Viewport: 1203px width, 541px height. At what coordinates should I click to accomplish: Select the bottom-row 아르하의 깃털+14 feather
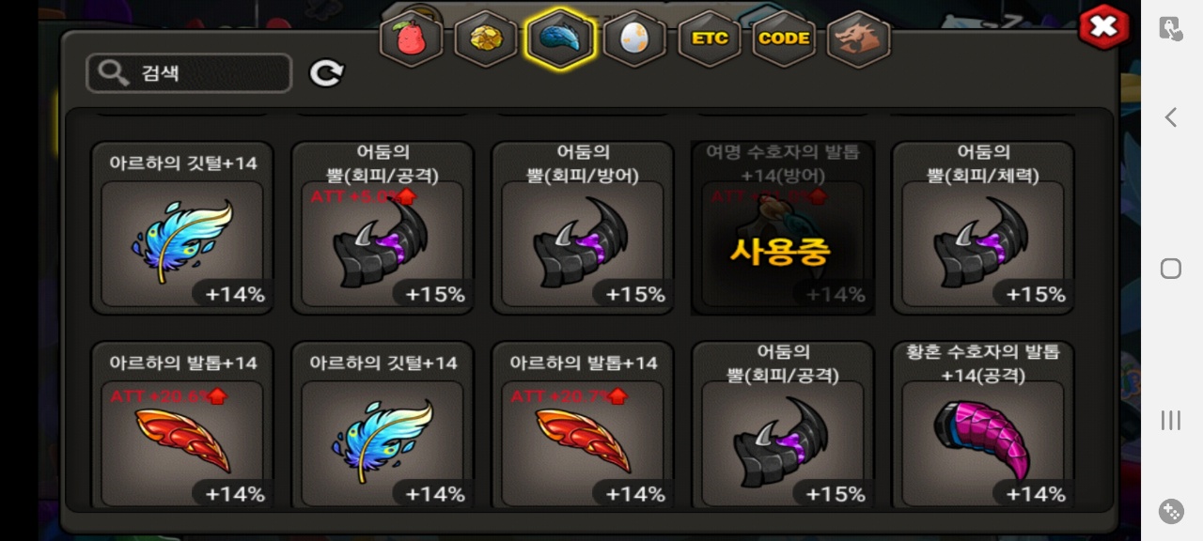(383, 425)
